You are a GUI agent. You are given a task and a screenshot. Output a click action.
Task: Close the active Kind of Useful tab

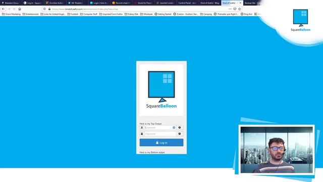point(240,3)
